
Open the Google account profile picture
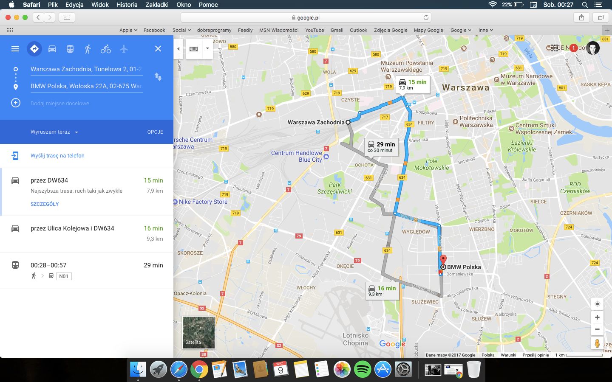click(x=593, y=48)
